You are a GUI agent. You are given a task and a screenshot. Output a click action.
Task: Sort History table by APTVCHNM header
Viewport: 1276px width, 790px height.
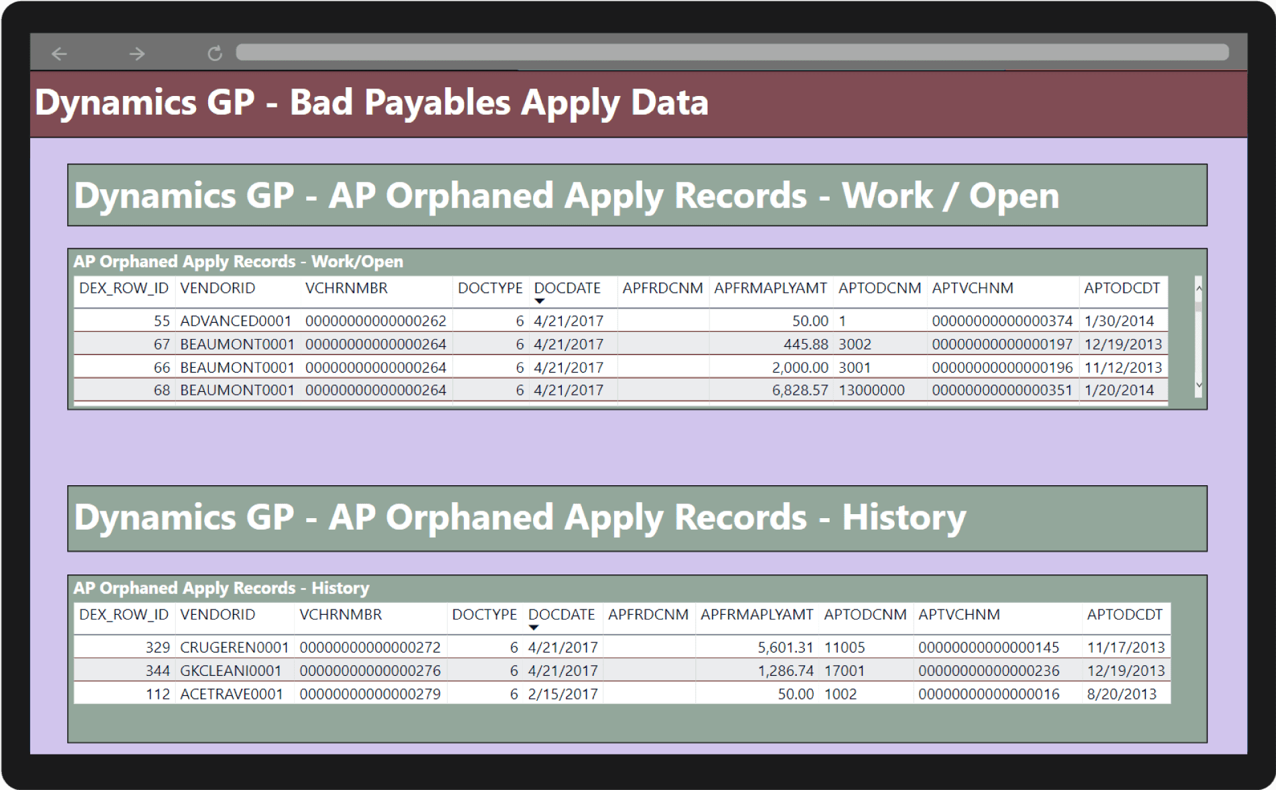pyautogui.click(x=959, y=614)
